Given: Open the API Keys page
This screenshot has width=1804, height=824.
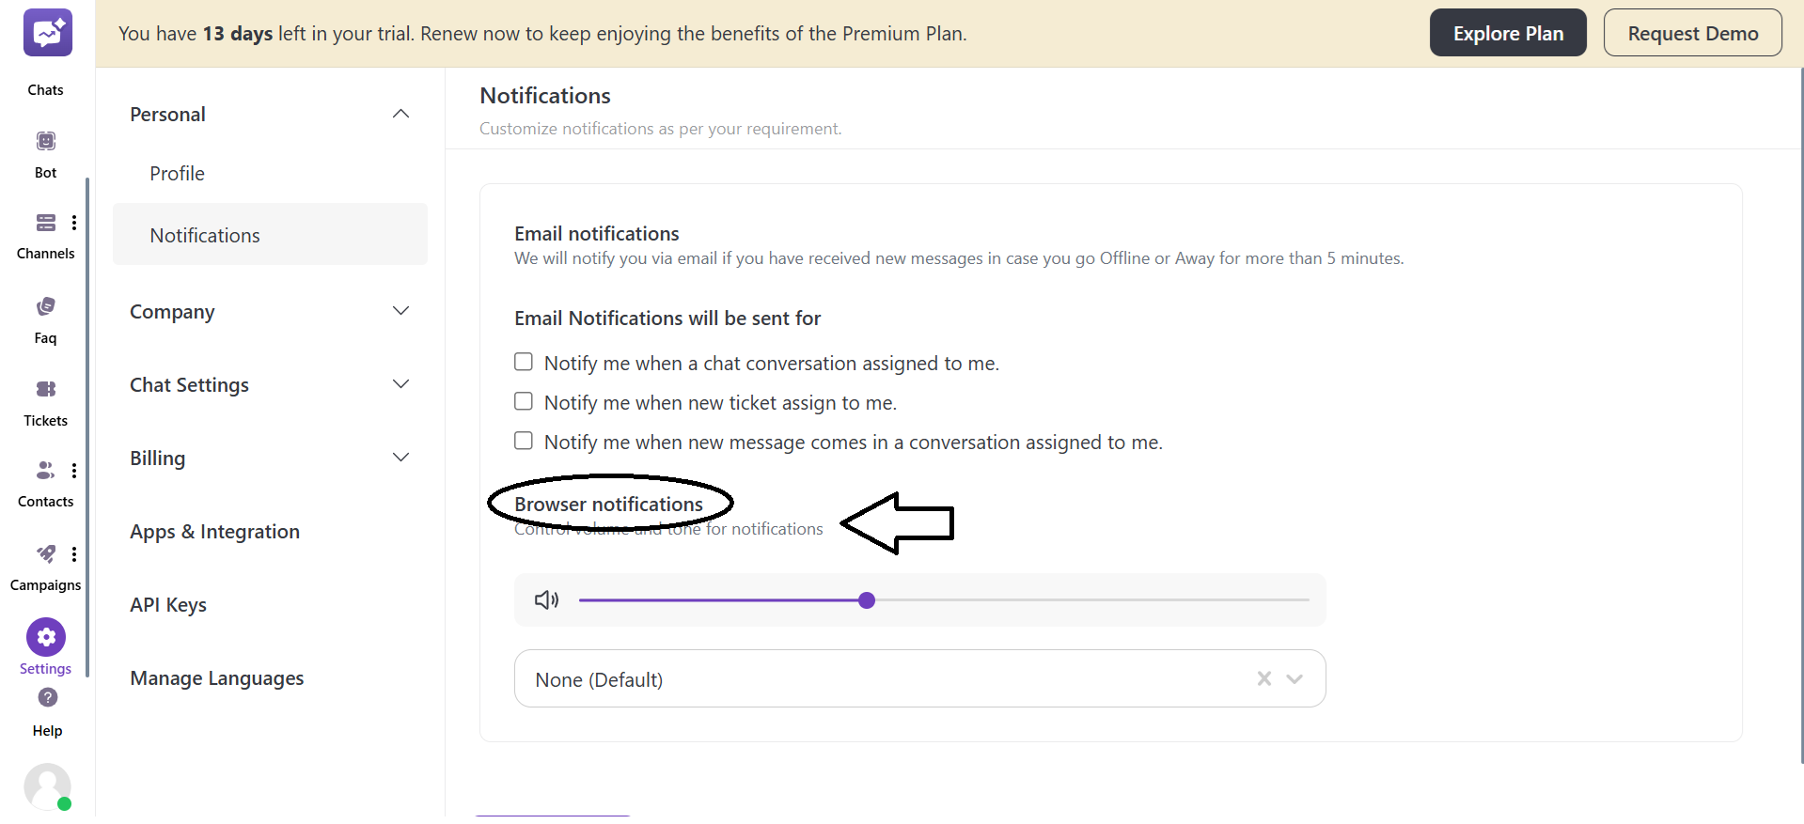Looking at the screenshot, I should [x=168, y=605].
